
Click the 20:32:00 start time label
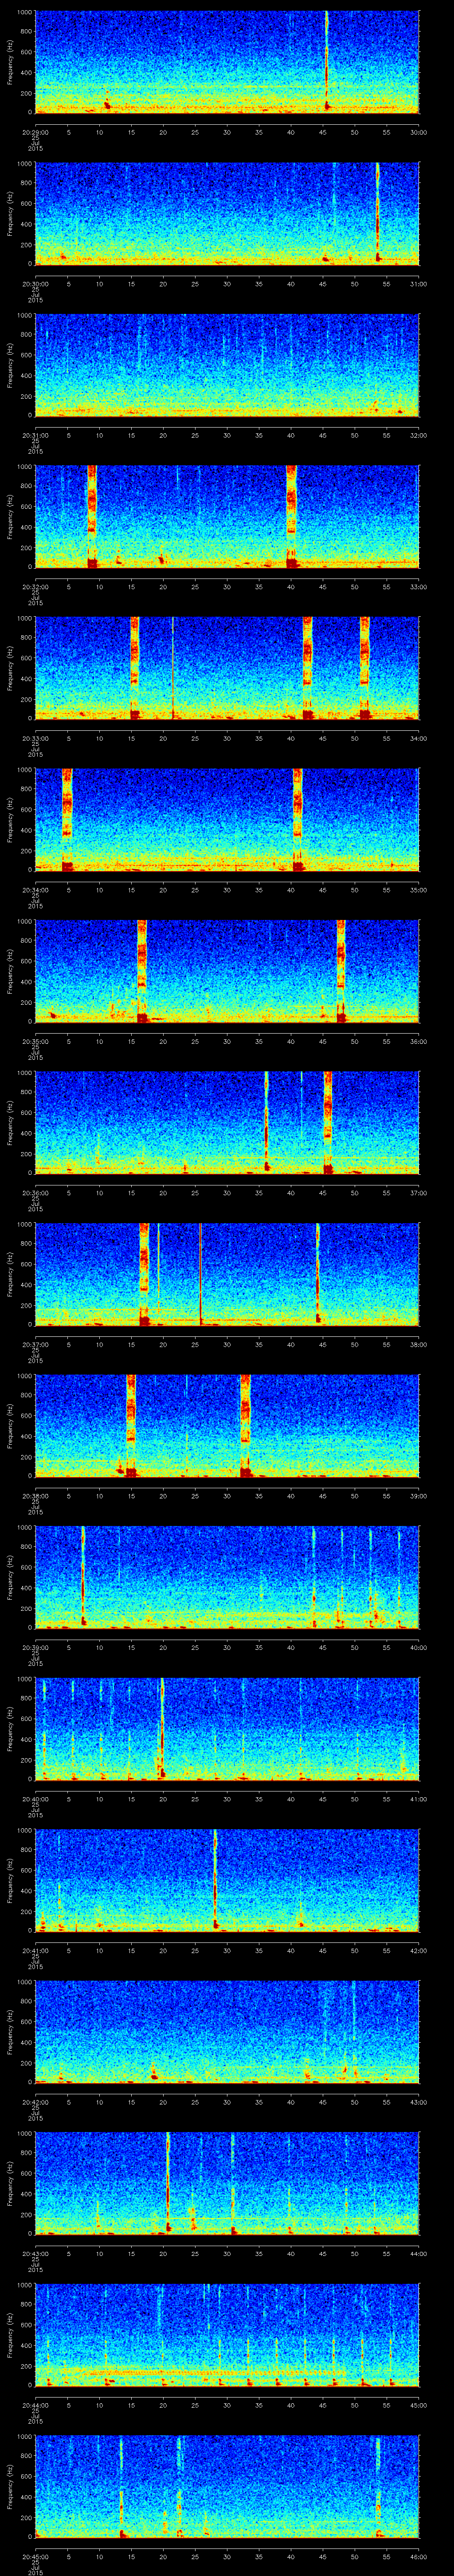[x=35, y=587]
